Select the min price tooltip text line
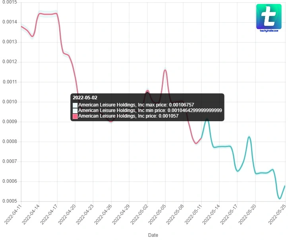 [x=150, y=110]
